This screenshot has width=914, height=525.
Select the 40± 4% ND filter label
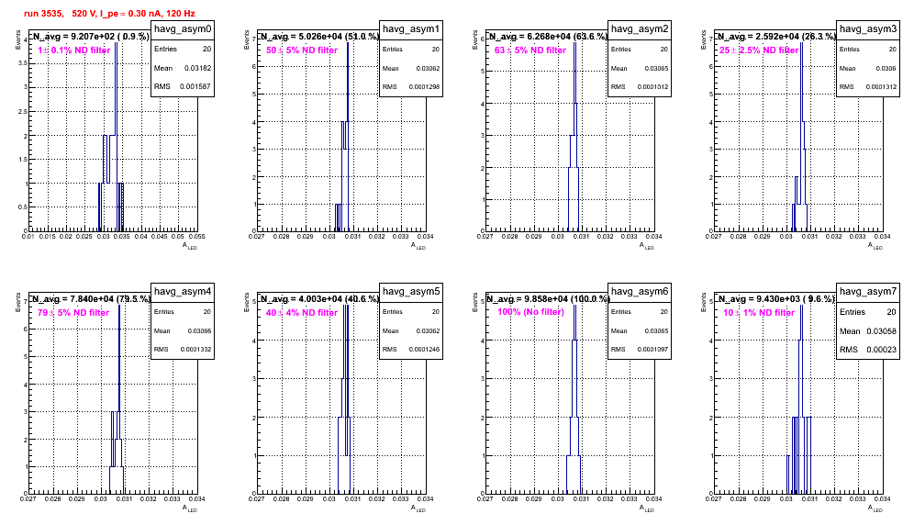click(x=302, y=313)
